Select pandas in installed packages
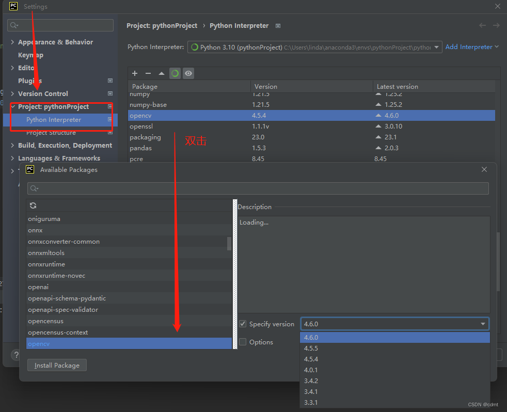 coord(311,148)
